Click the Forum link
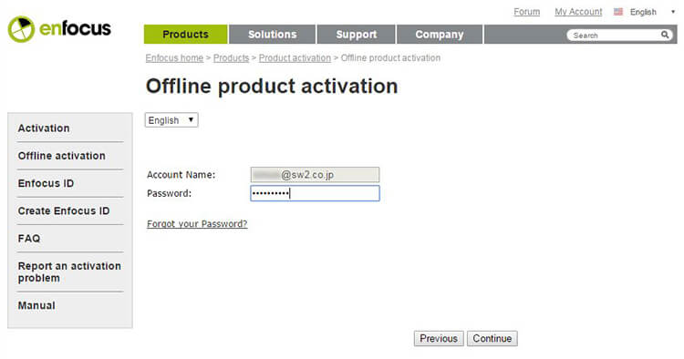This screenshot has height=359, width=684. (526, 12)
